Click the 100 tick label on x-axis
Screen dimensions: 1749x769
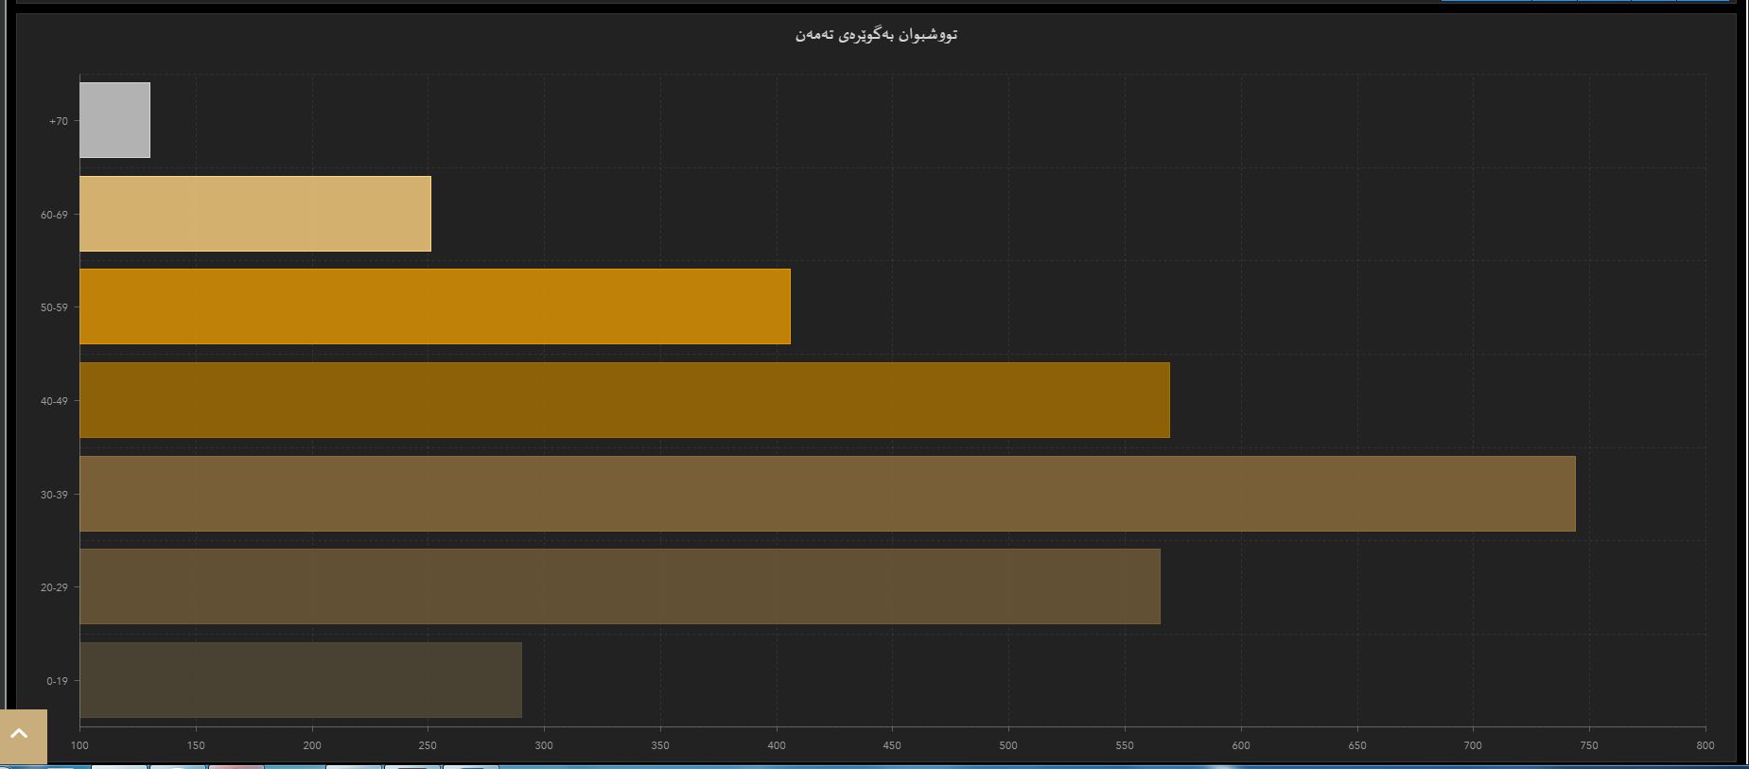[79, 745]
